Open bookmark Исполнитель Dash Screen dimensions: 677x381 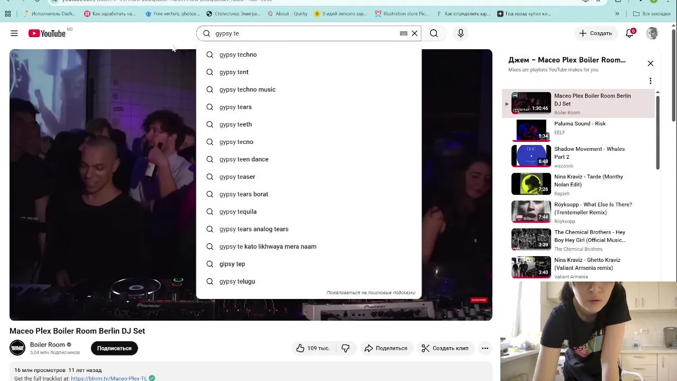pos(49,14)
